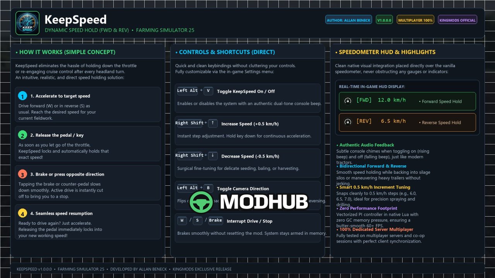Click the blue step 1 circle icon
The height and width of the screenshot is (278, 495).
[x=22, y=96]
